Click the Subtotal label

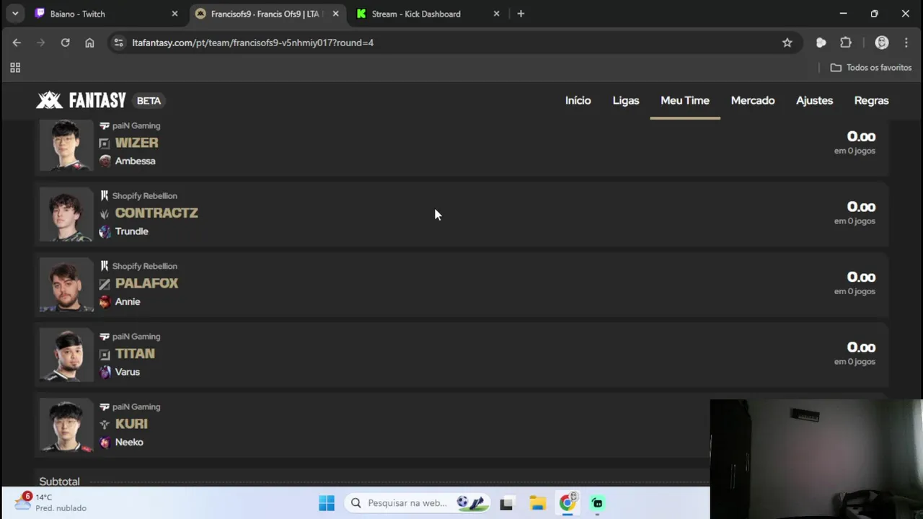coord(59,482)
